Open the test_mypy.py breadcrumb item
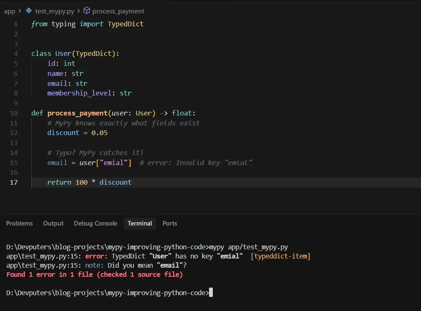This screenshot has width=421, height=311. pos(55,11)
